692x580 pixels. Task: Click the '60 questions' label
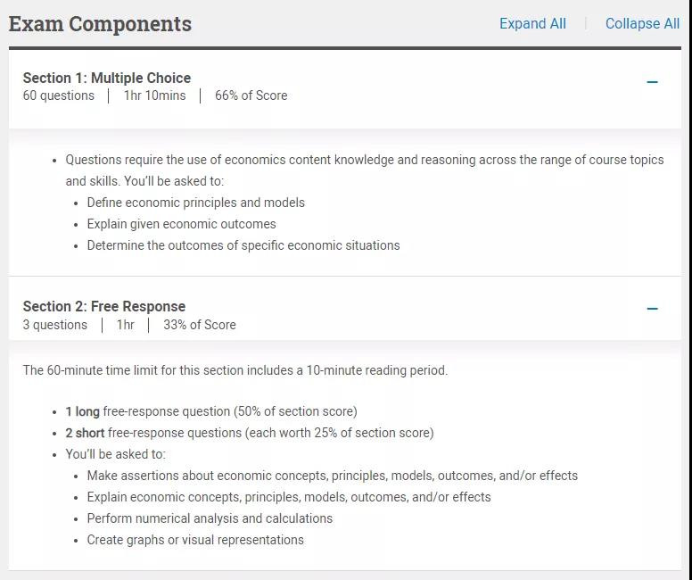[x=58, y=95]
